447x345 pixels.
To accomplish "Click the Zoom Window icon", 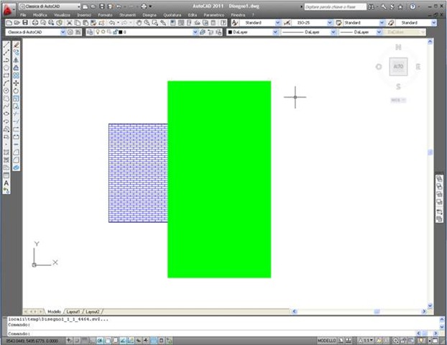I will click(x=155, y=23).
